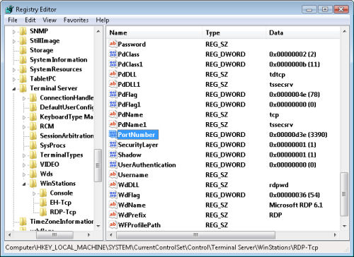
Task: Select the VIDEO key in the tree
Action: point(50,165)
